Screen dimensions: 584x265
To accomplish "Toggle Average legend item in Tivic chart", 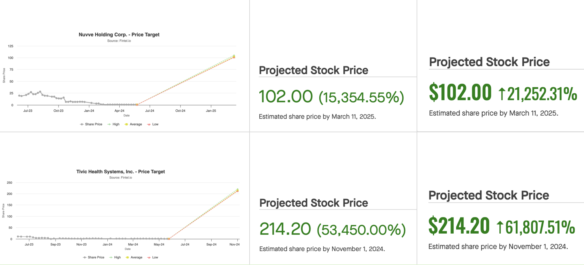I will pyautogui.click(x=134, y=257).
